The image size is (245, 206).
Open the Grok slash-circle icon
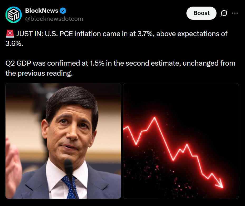click(x=224, y=13)
